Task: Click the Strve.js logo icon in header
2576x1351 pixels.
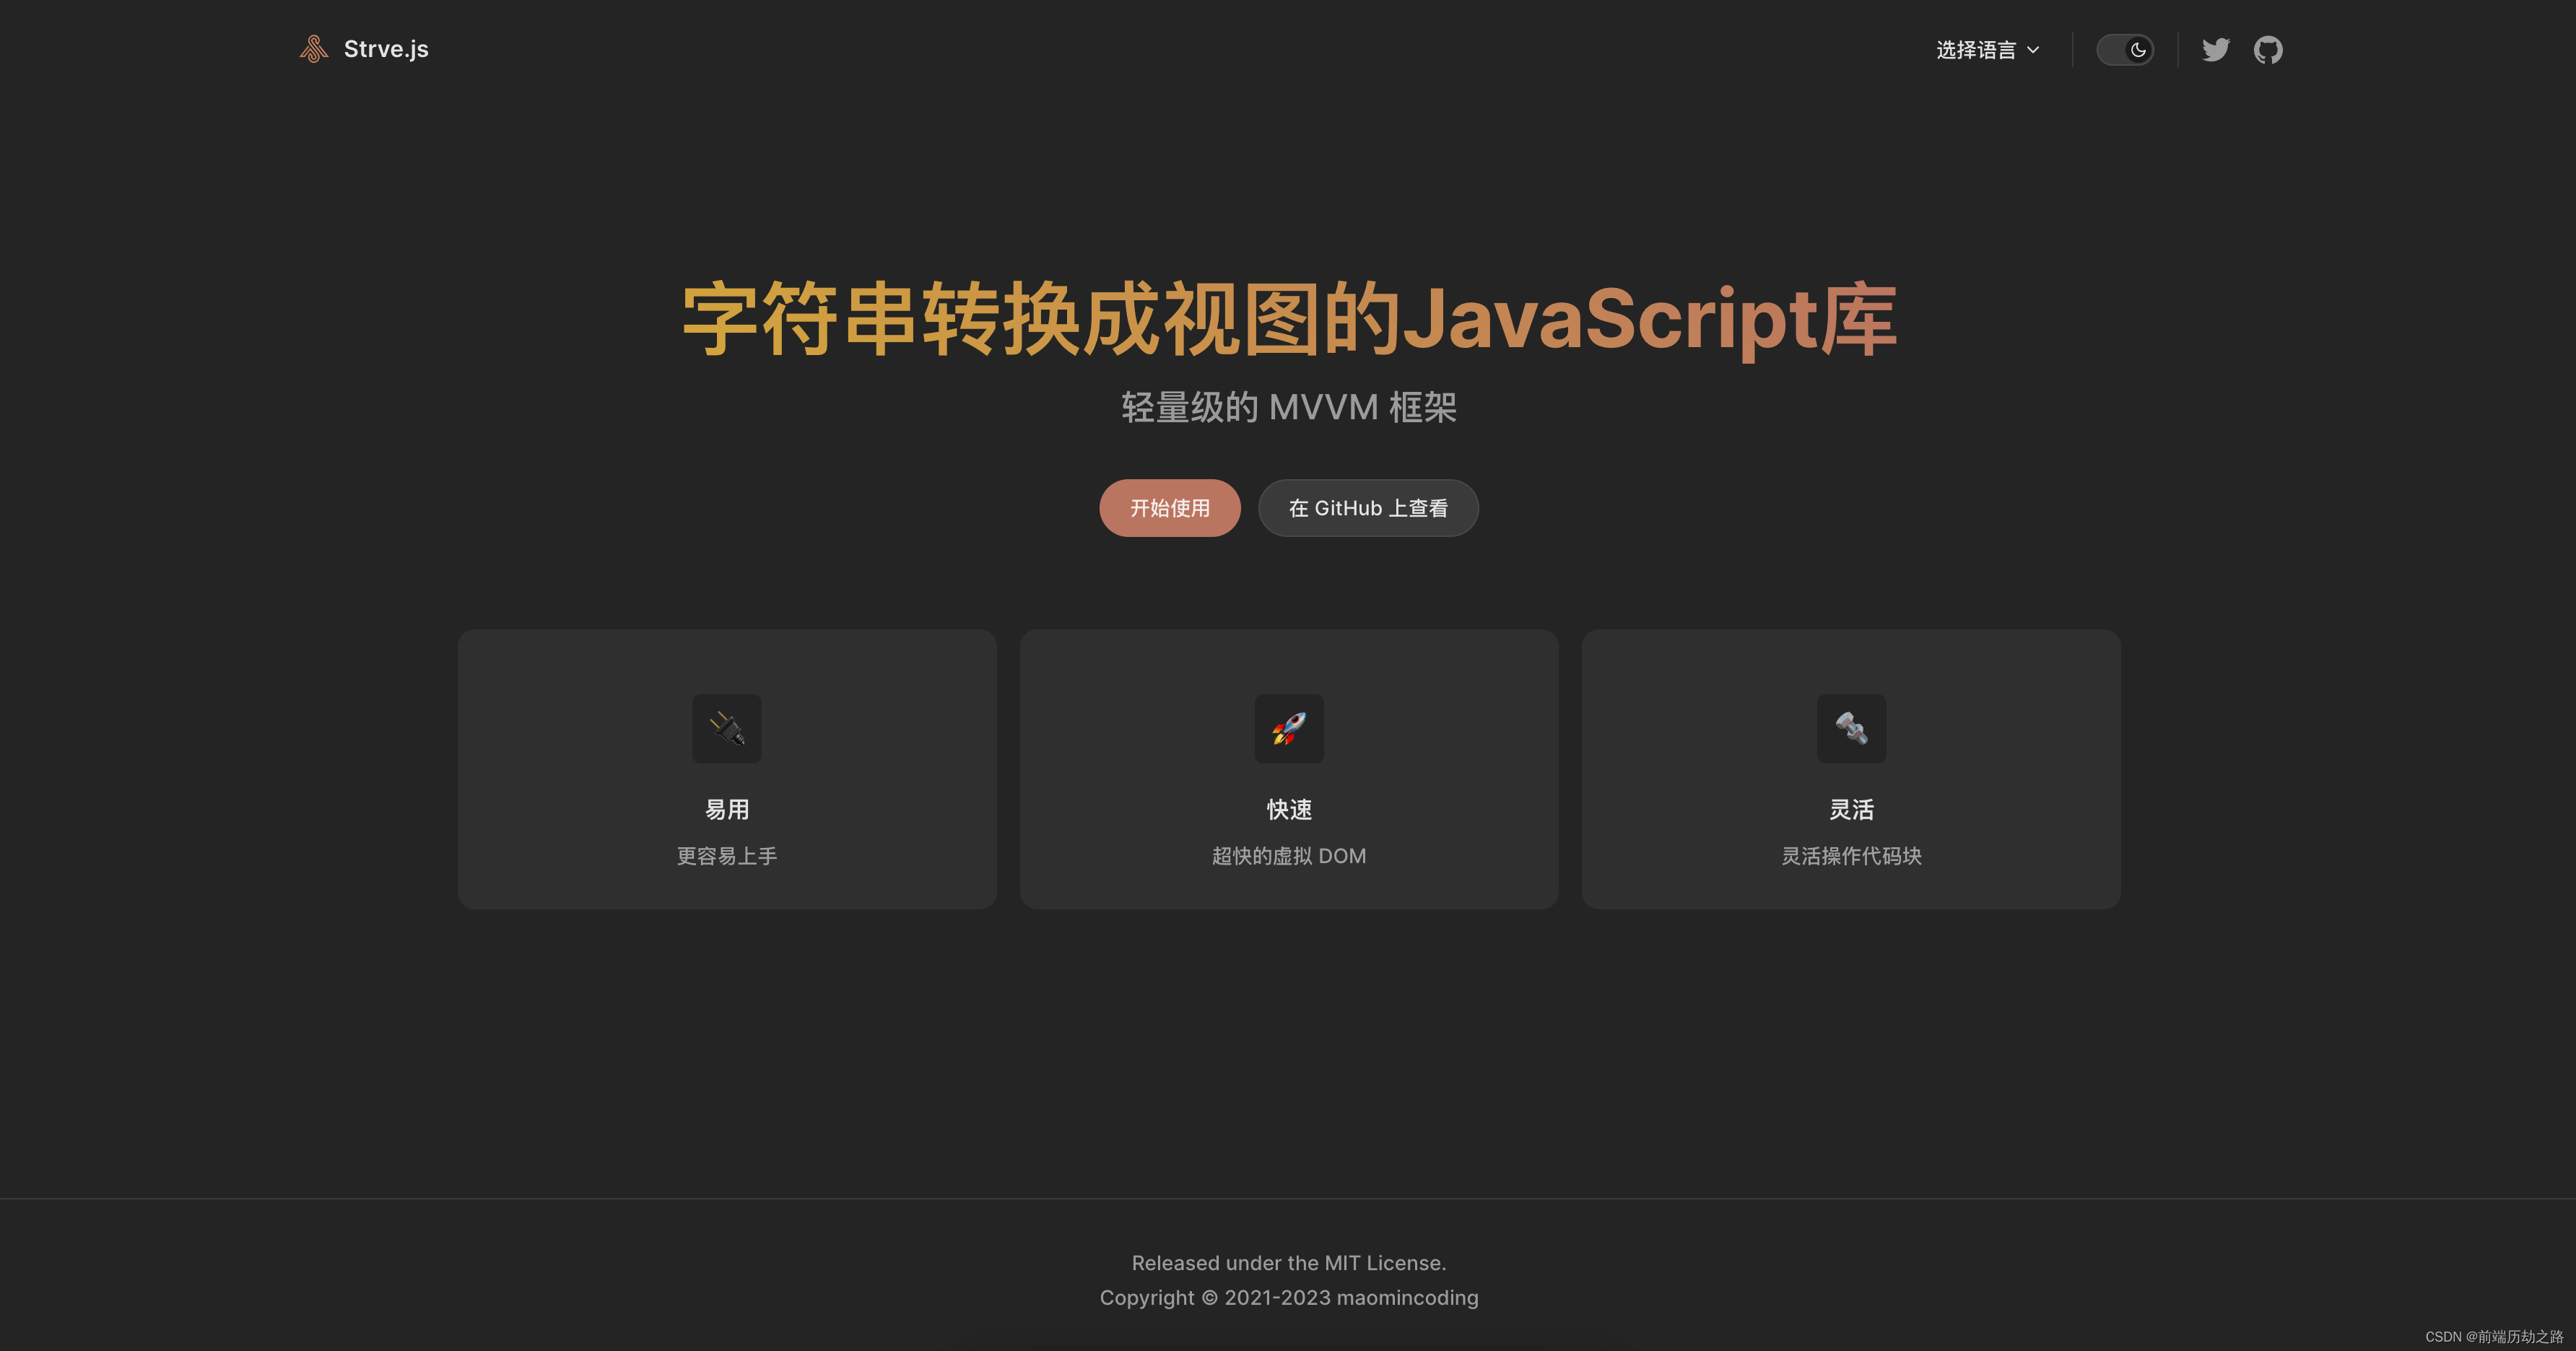Action: point(313,48)
